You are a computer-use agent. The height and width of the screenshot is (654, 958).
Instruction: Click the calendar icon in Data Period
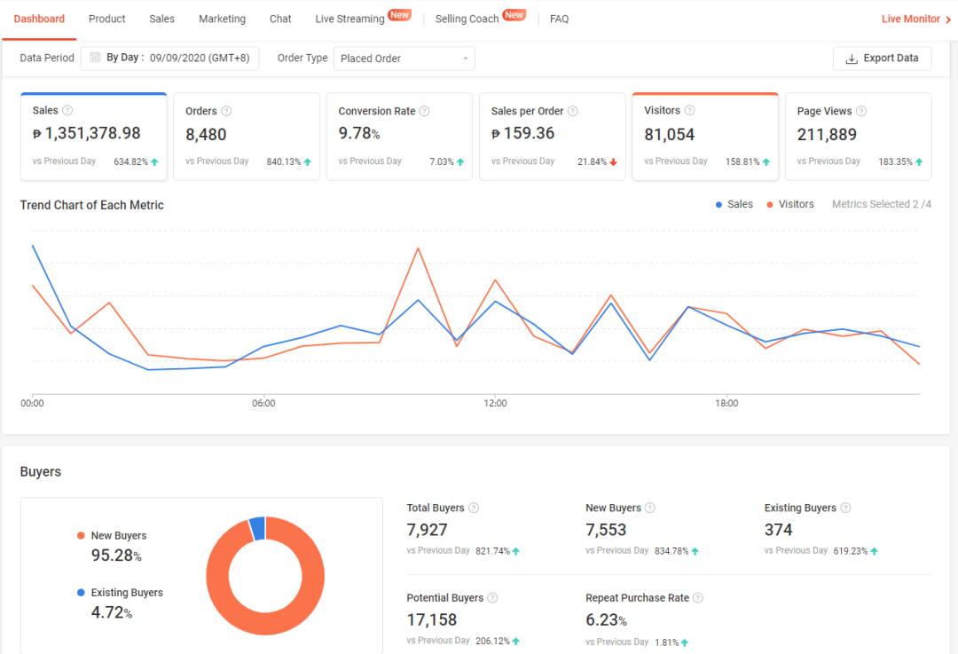(x=95, y=58)
